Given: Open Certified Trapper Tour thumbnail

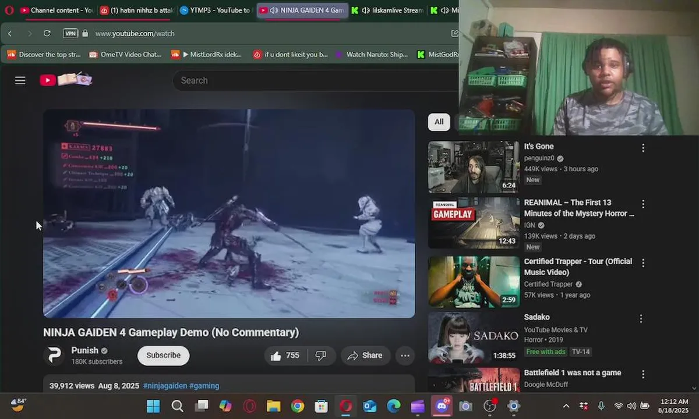Looking at the screenshot, I should pos(474,282).
